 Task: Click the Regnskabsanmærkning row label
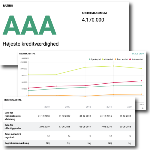(x=17, y=143)
